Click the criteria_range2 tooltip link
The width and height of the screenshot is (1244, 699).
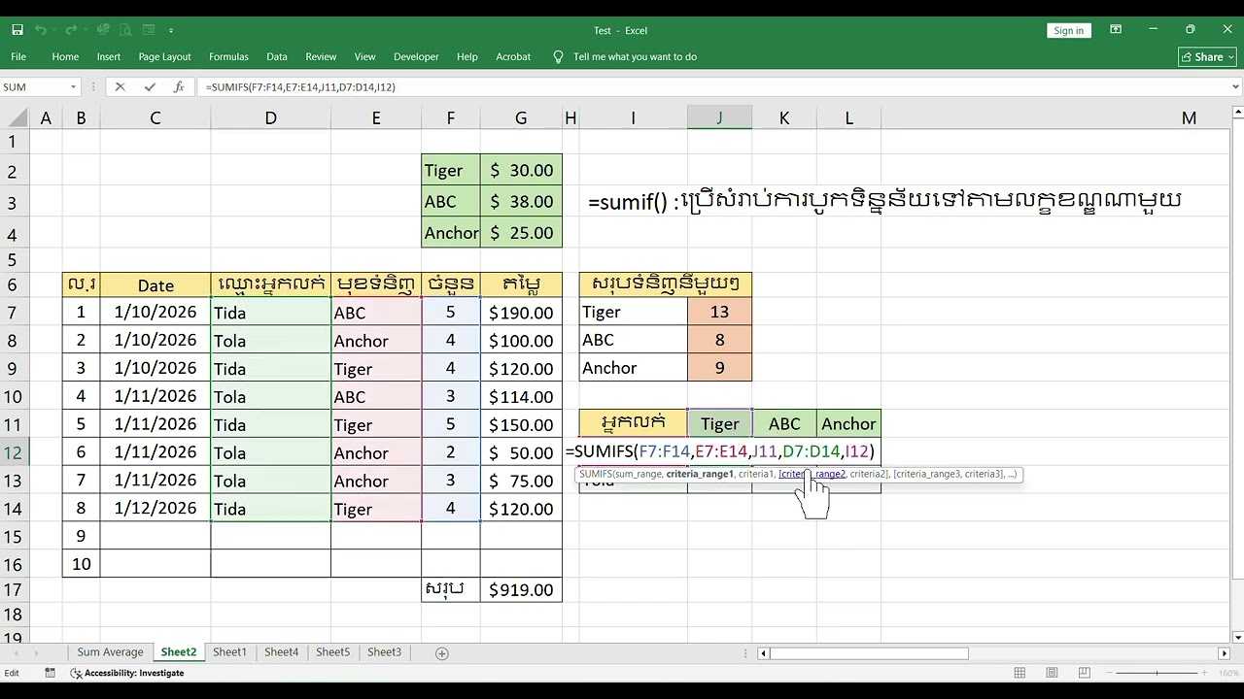(x=812, y=474)
